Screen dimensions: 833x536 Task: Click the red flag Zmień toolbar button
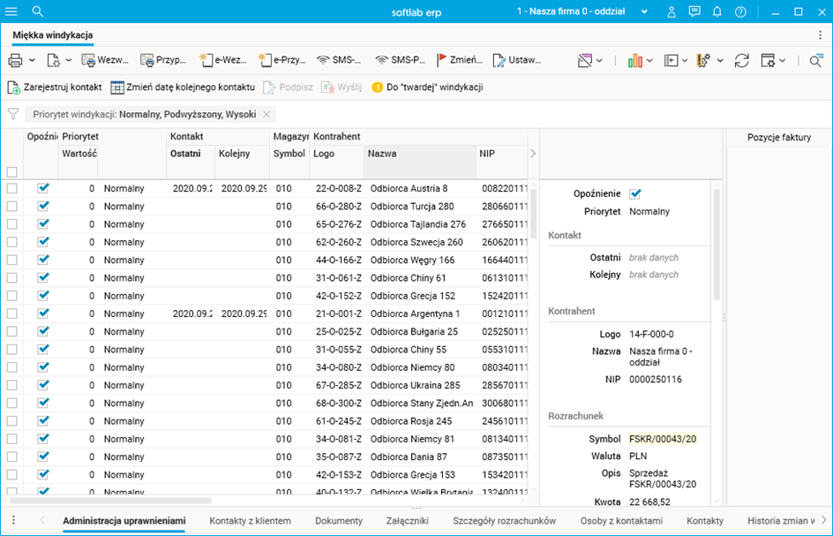point(460,60)
